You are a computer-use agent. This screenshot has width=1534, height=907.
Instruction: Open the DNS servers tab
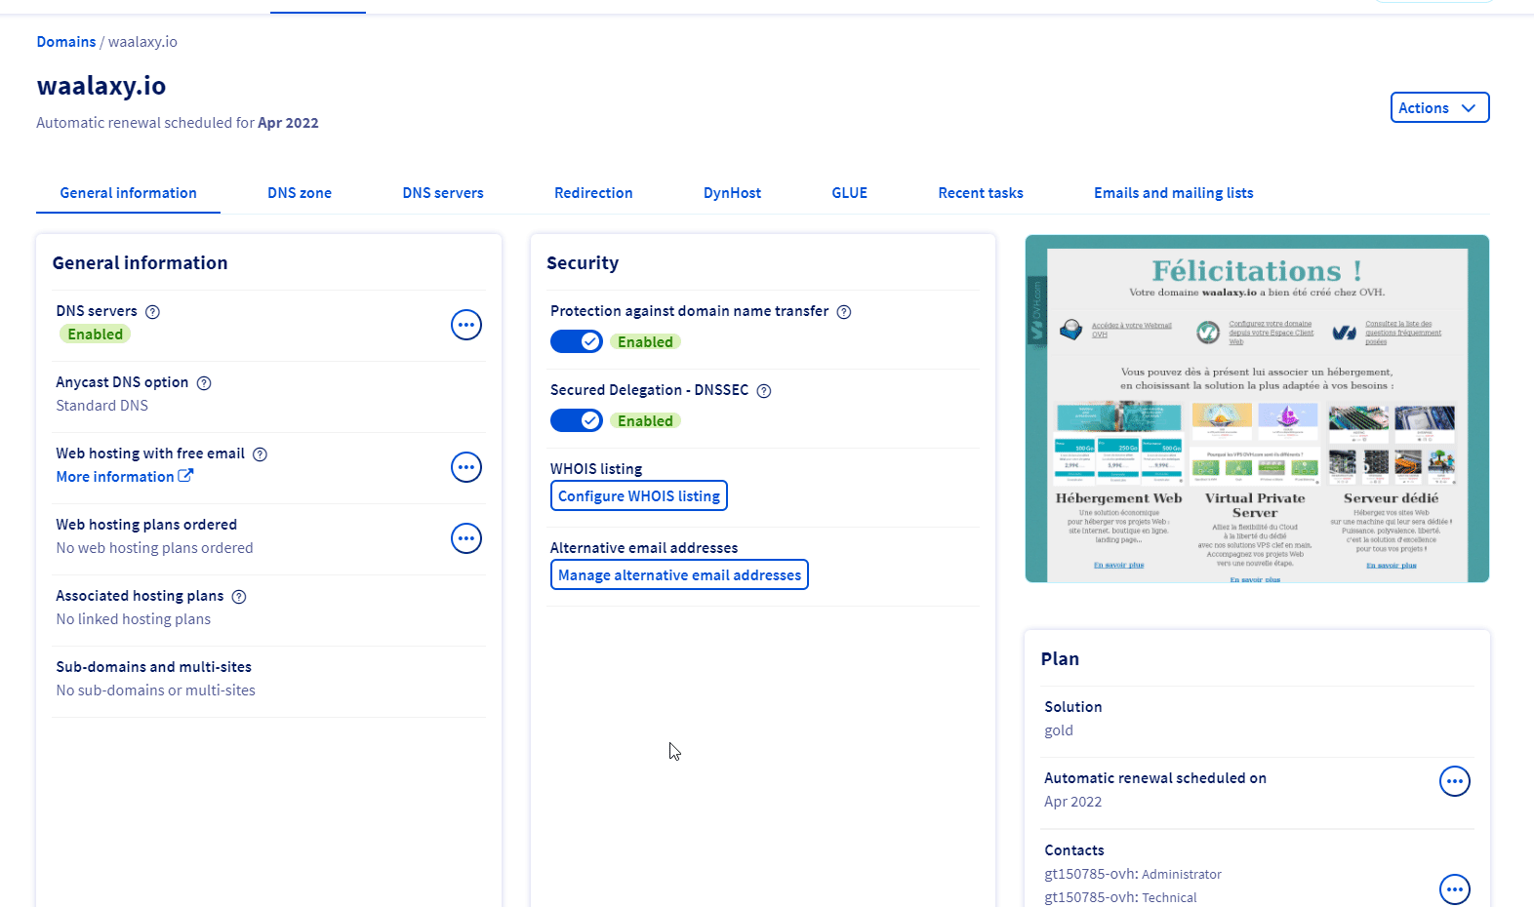coord(443,193)
